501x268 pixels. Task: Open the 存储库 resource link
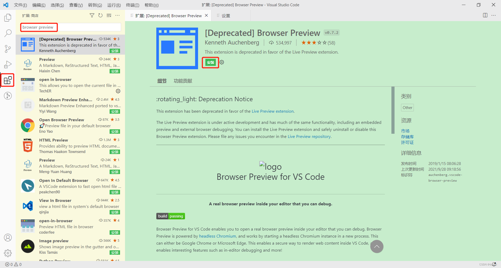point(407,137)
